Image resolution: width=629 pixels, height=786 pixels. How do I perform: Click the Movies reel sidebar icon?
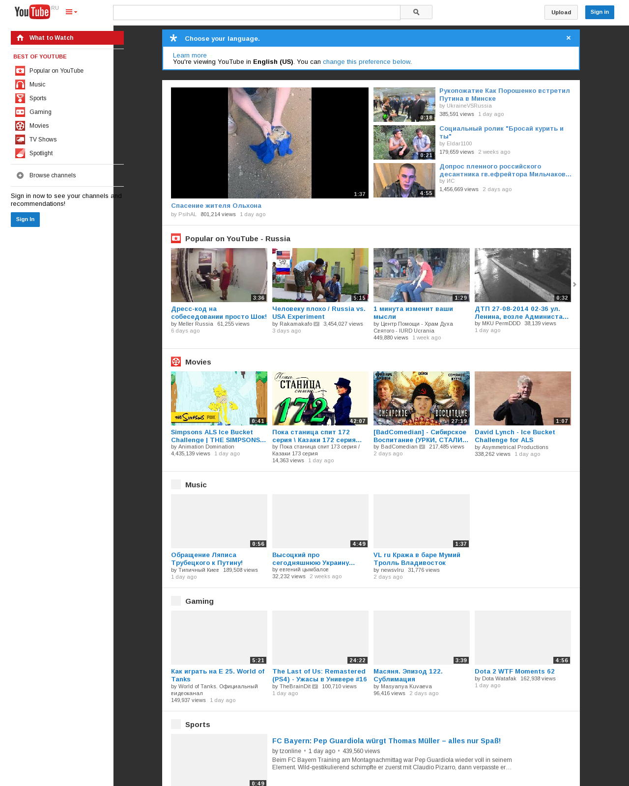point(20,126)
